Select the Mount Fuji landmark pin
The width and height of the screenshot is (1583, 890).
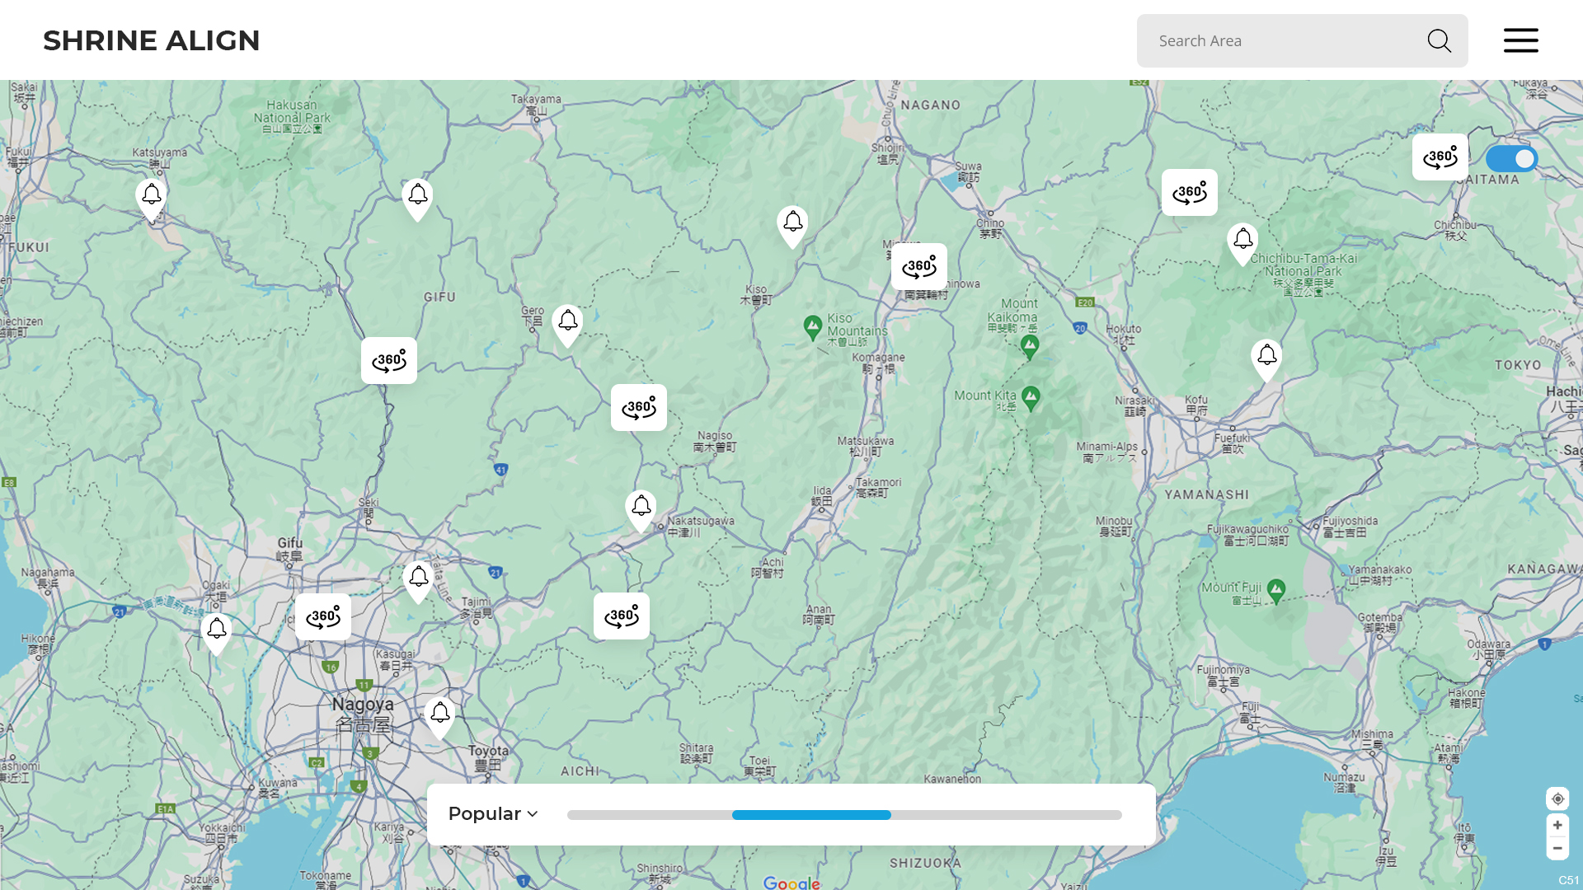1276,589
